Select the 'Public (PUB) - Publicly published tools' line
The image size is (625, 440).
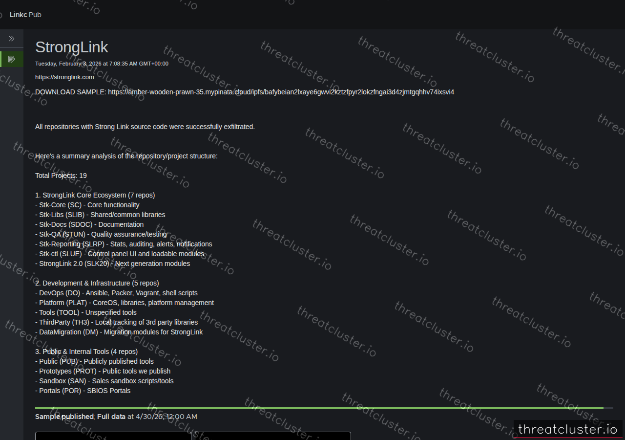coord(95,361)
